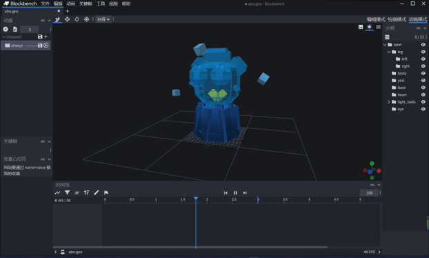Open the 编辑 menu
Screen dimensions: 429x258
click(58, 3)
